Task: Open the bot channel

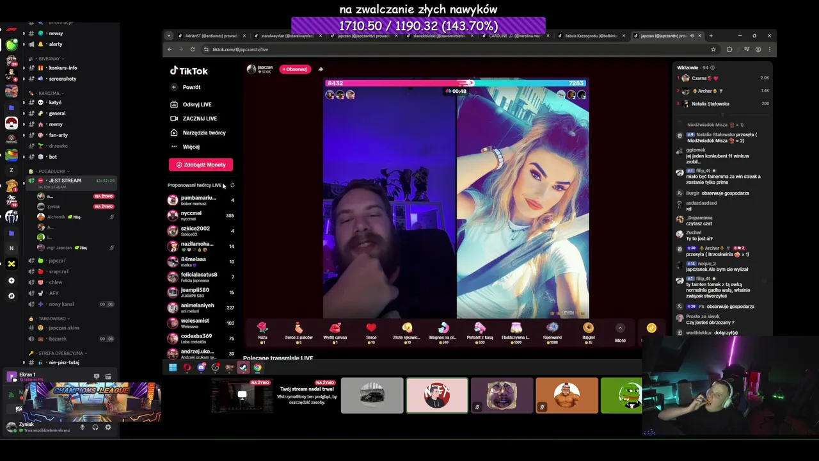Action: (52, 157)
